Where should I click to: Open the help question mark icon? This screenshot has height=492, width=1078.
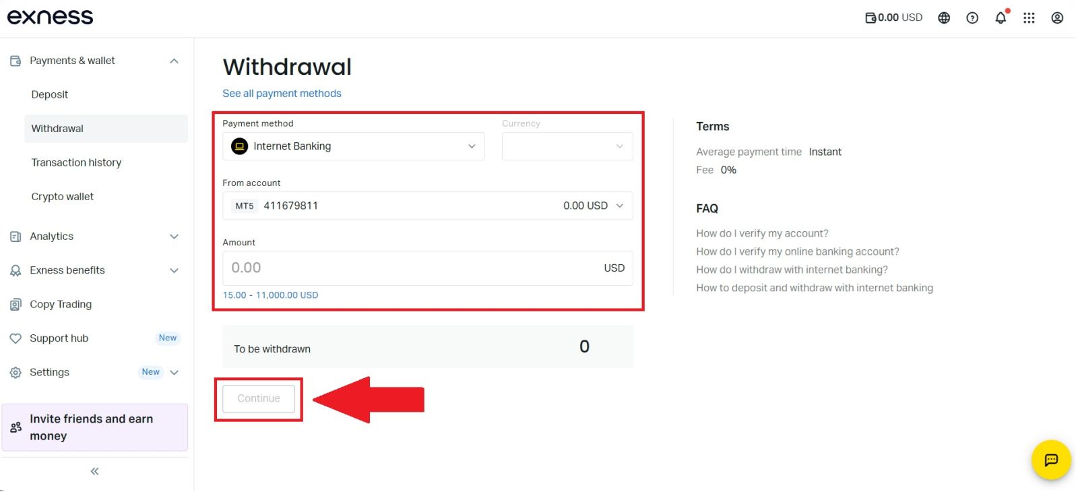972,18
